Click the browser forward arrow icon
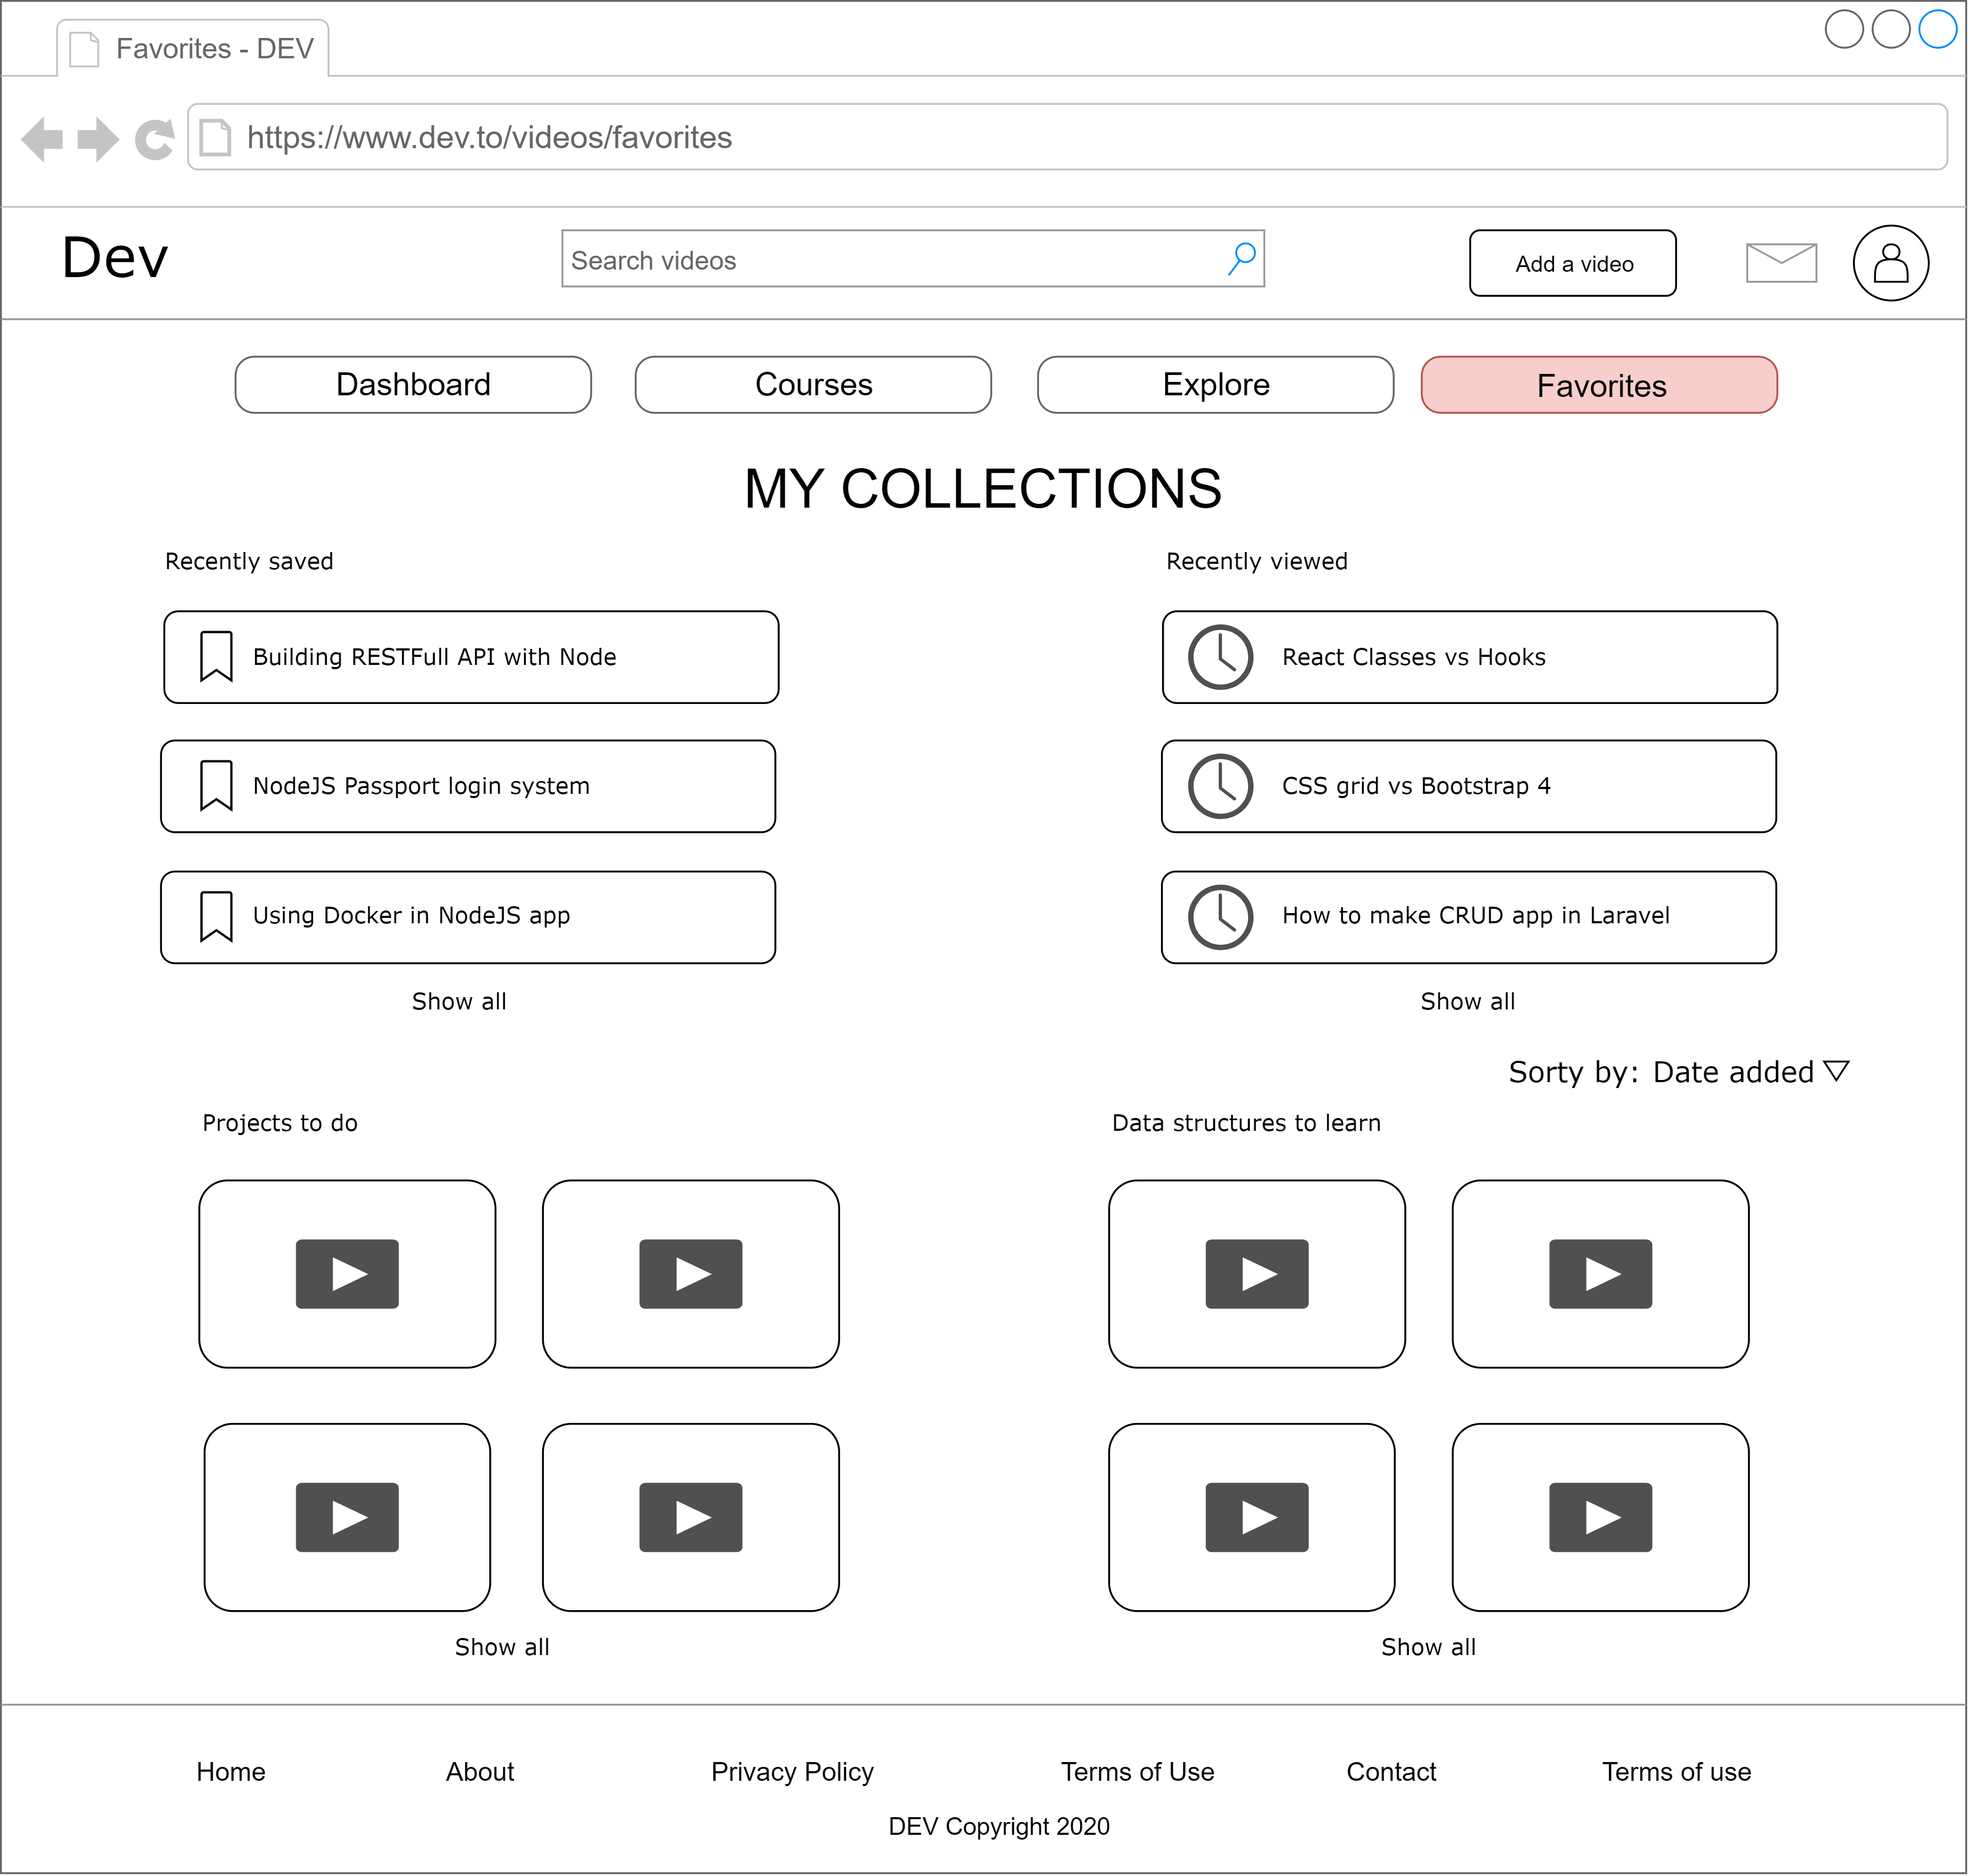1969x1876 pixels. pos(98,139)
